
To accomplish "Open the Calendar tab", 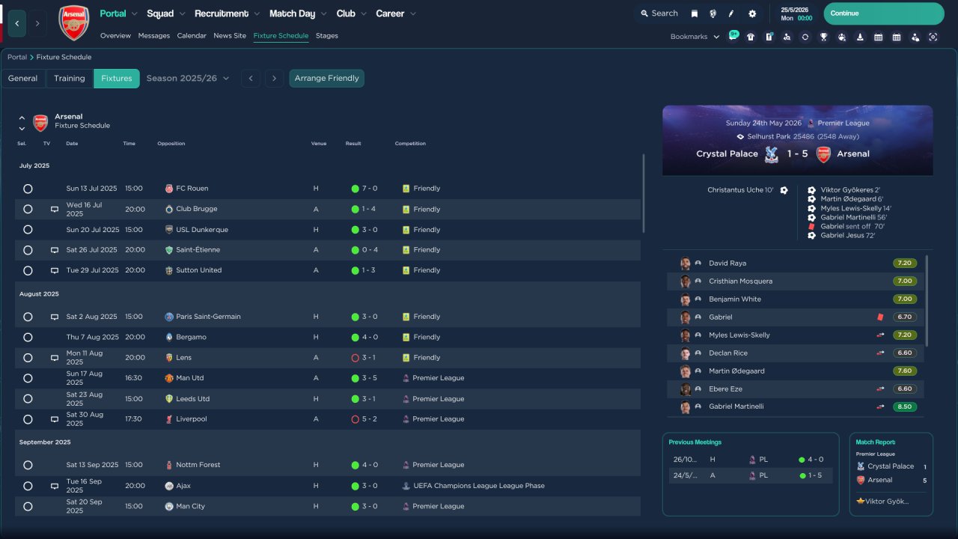I will pos(192,36).
